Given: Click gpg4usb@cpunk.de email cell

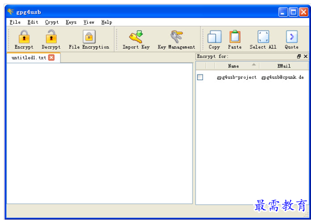Looking at the screenshot, I should pos(282,77).
